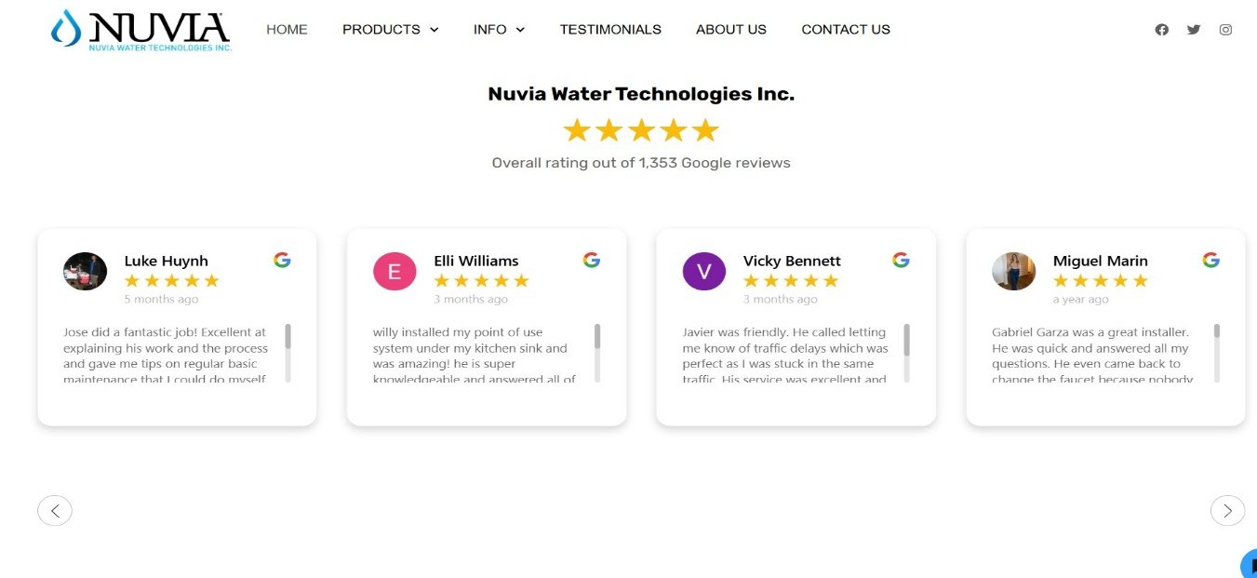Go to the Home page
This screenshot has height=578, width=1257.
click(287, 30)
